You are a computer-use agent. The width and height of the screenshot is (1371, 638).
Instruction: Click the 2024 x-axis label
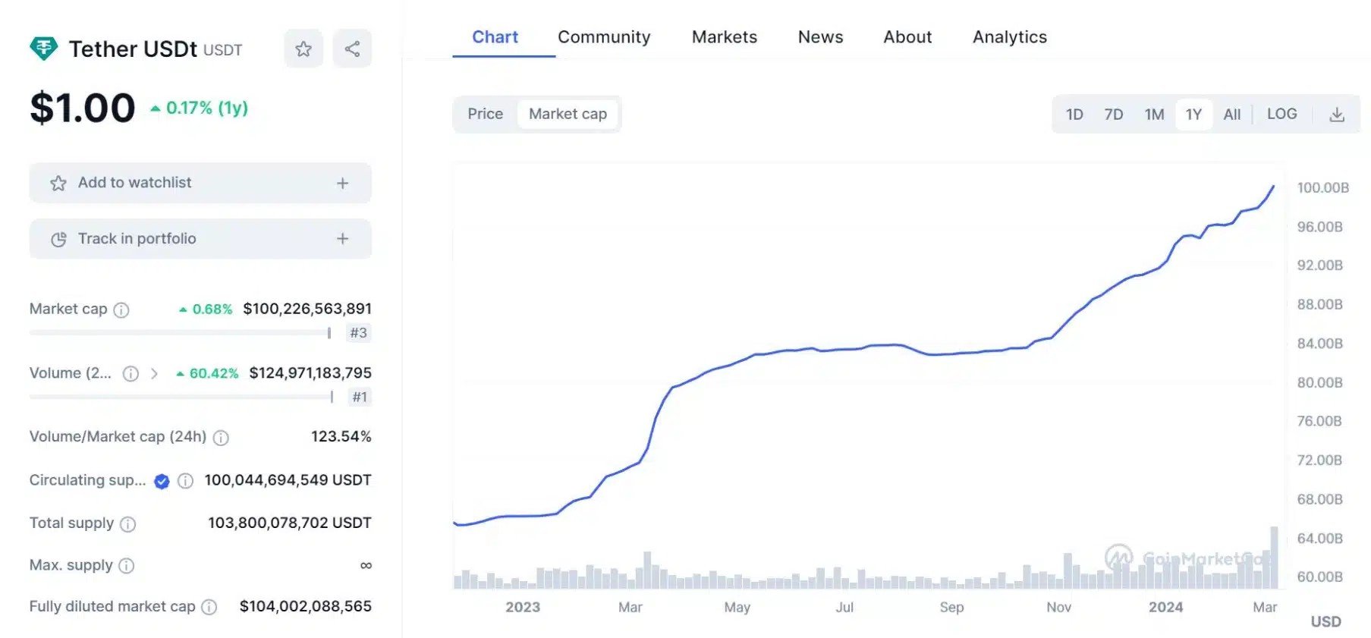(x=1165, y=607)
